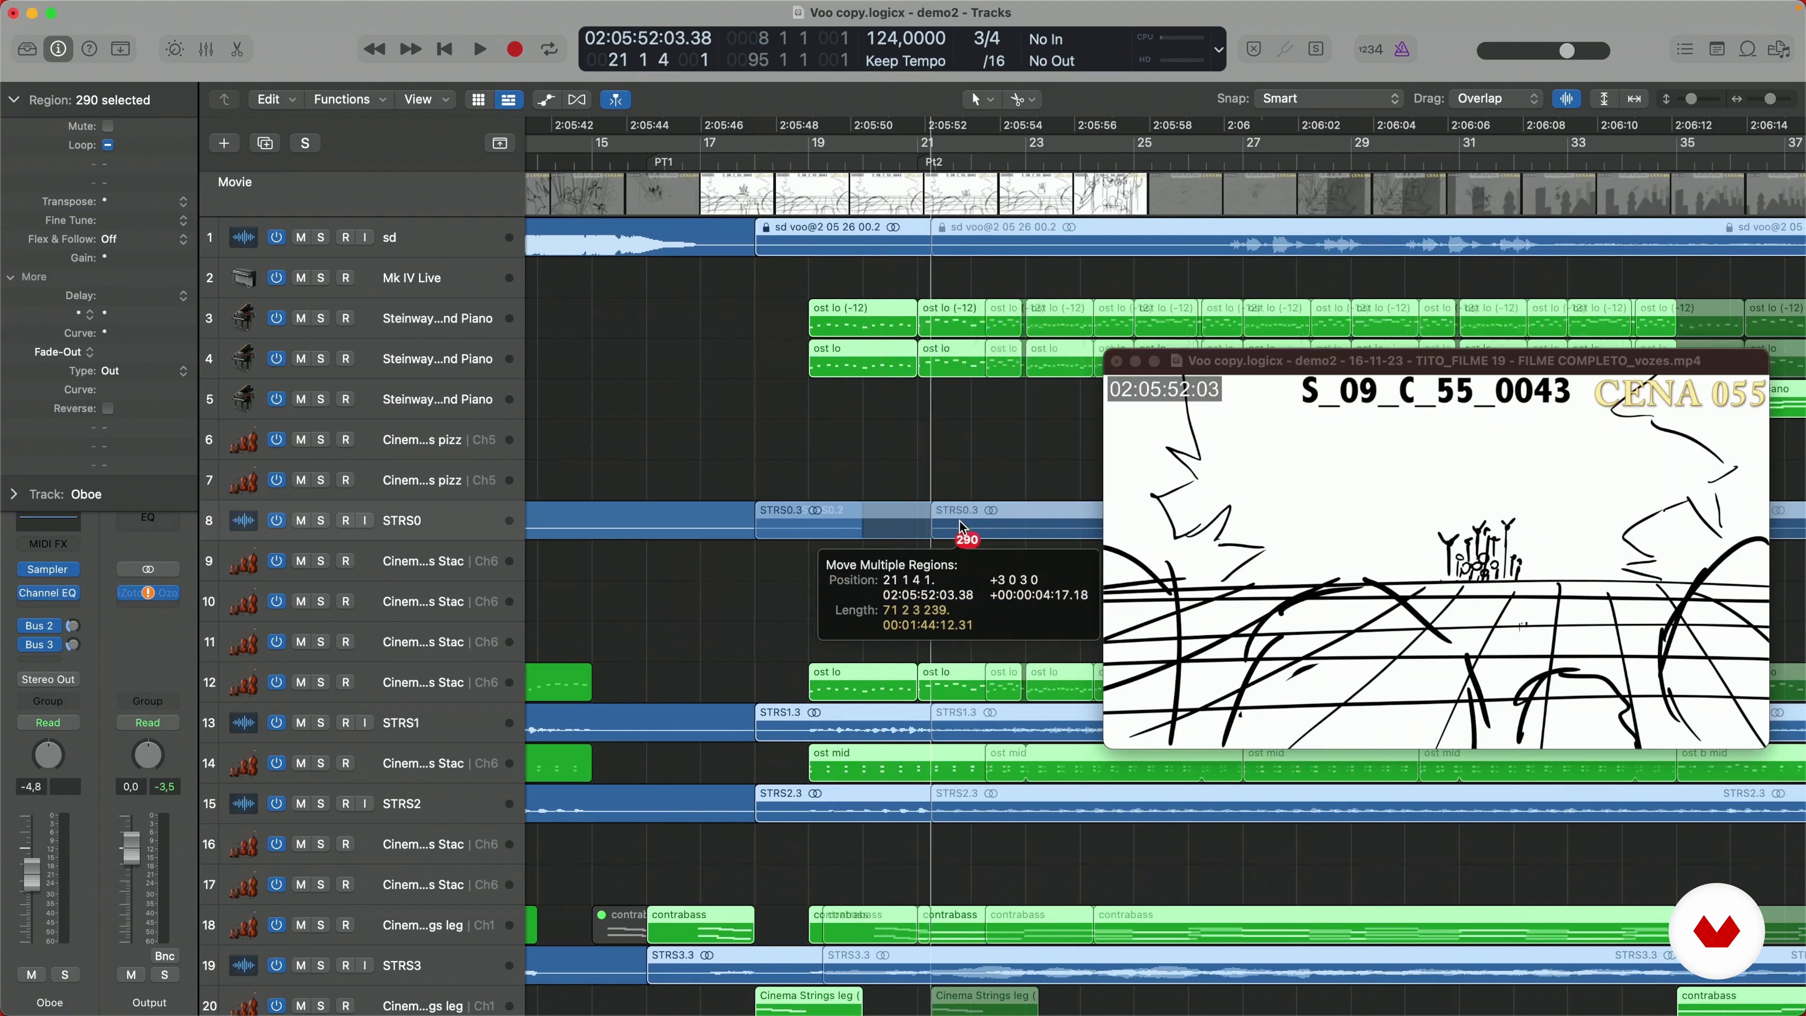
Task: Toggle Show Automation button
Action: (x=546, y=100)
